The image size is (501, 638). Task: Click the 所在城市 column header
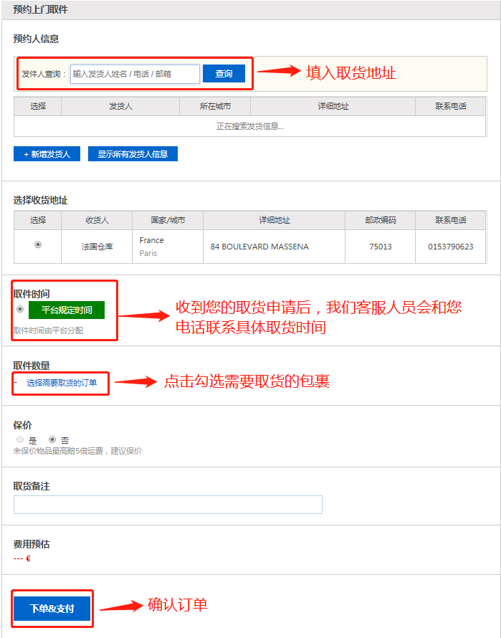click(215, 106)
